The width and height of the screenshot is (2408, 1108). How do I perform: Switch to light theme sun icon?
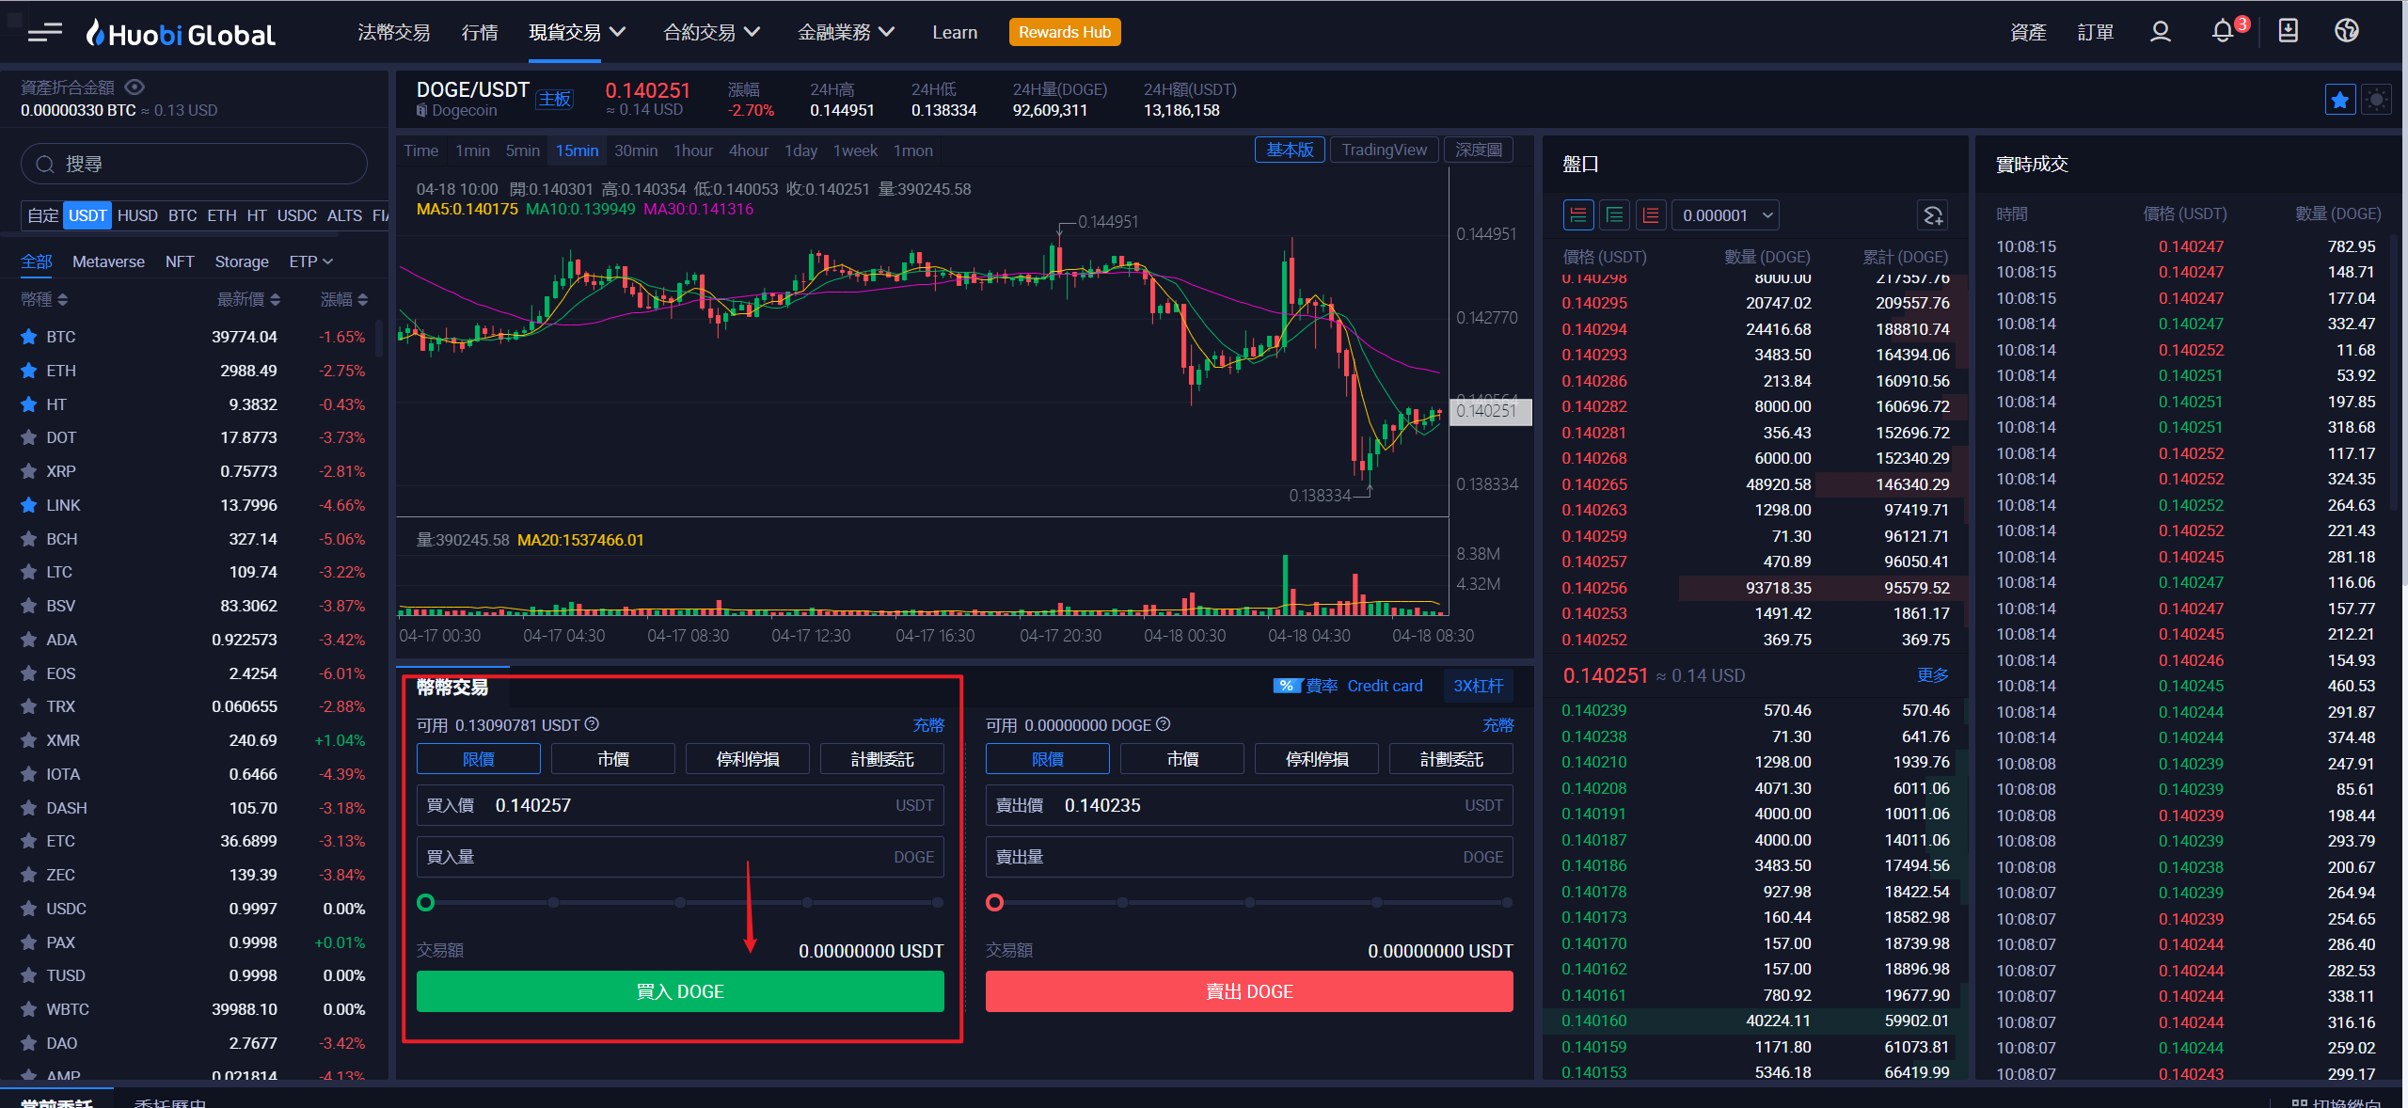2377,100
